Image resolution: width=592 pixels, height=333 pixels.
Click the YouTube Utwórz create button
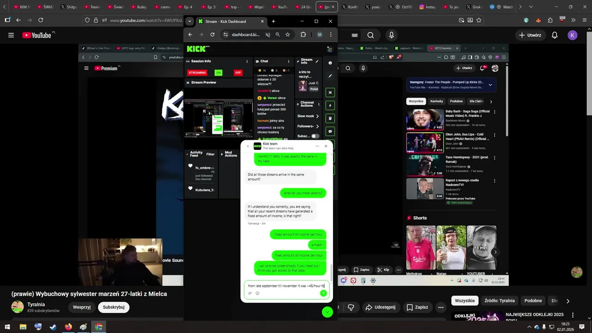pyautogui.click(x=530, y=35)
